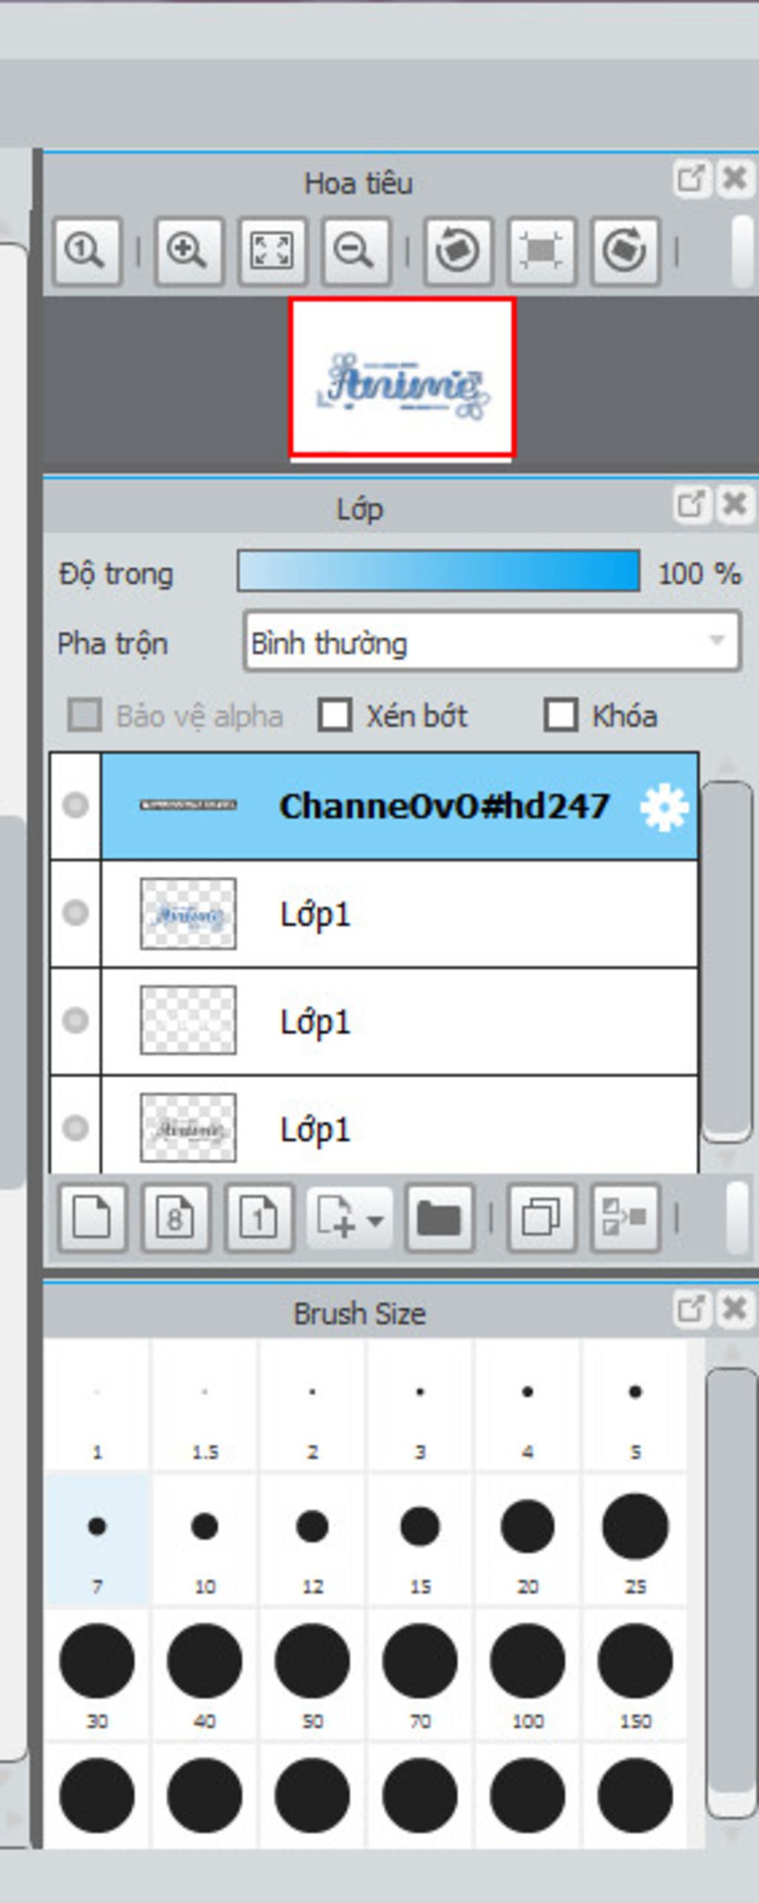Open the Pha trộn blend mode dropdown
759x1903 pixels.
pos(492,641)
